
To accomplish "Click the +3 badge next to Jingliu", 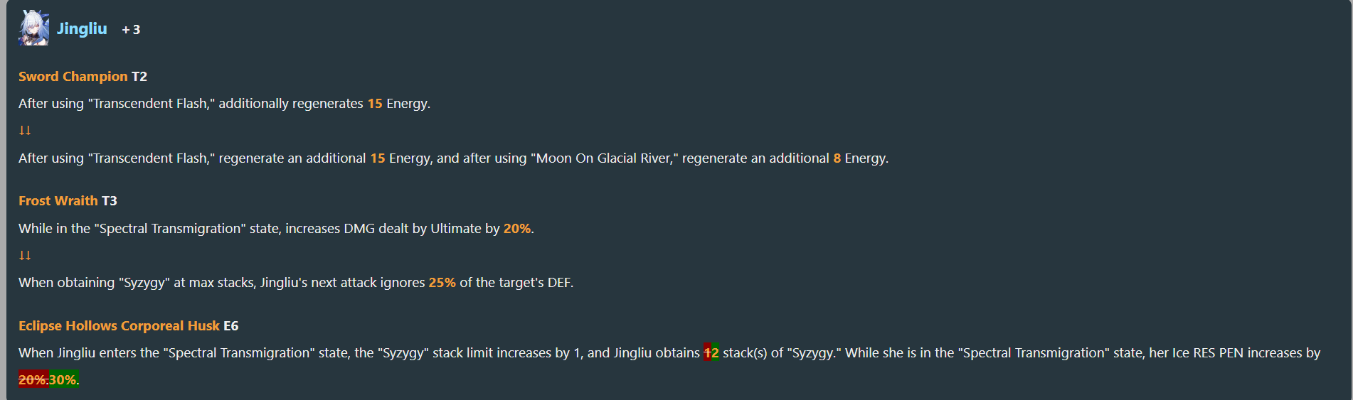I will tap(131, 30).
